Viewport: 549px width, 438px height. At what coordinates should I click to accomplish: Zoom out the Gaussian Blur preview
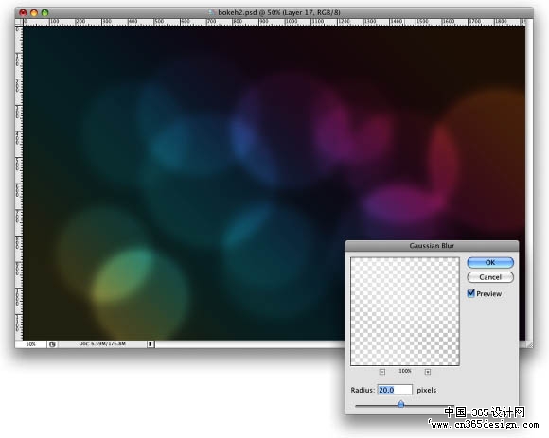[382, 372]
